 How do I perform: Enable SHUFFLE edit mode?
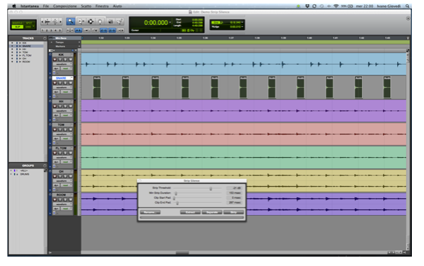17,23
